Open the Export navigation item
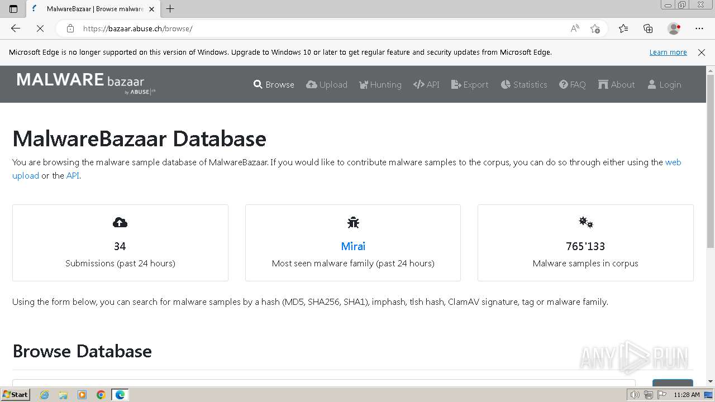The width and height of the screenshot is (715, 402). click(470, 84)
